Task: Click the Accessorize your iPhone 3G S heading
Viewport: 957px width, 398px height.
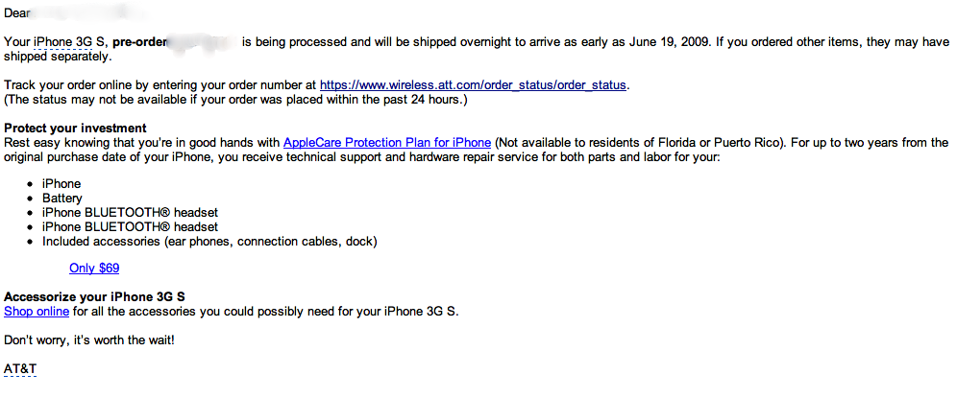Action: [94, 297]
